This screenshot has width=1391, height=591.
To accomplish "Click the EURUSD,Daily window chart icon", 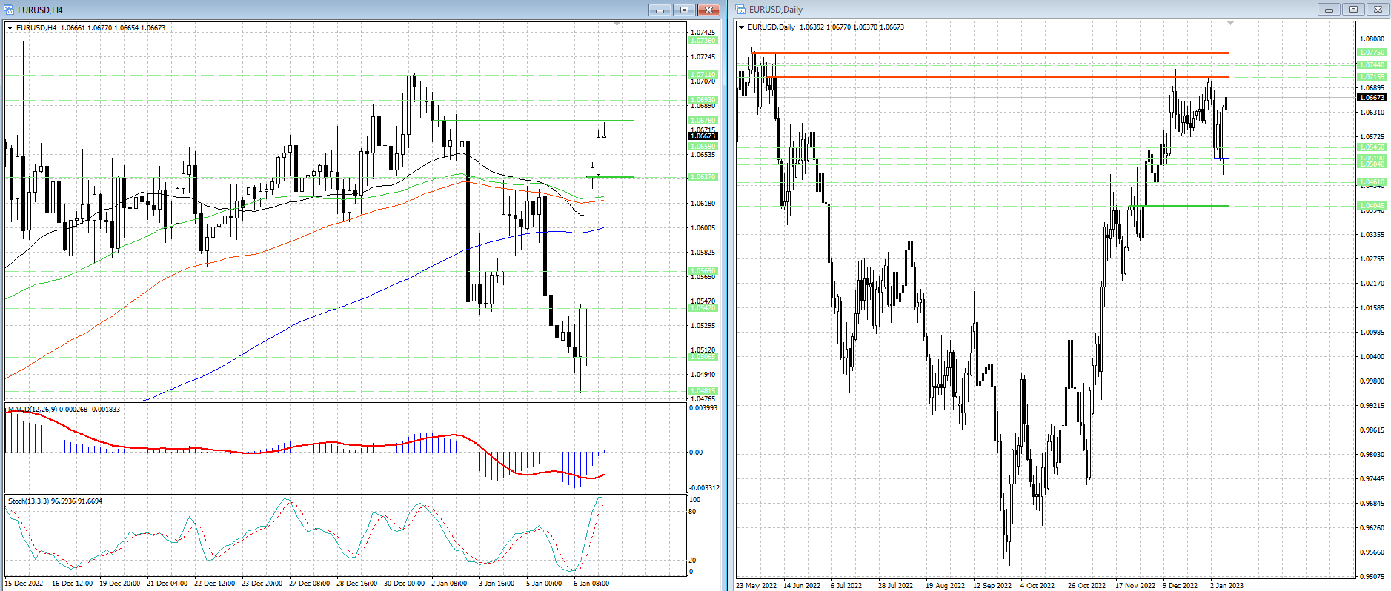I will pyautogui.click(x=741, y=10).
